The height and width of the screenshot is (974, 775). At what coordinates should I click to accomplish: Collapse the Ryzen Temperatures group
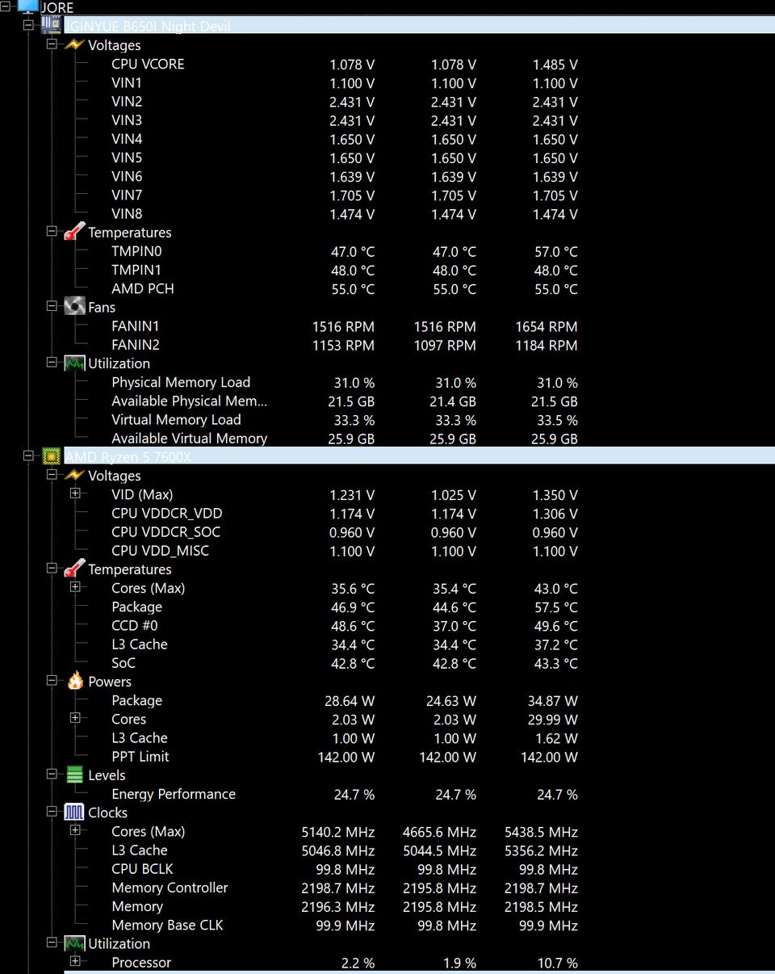pos(52,568)
